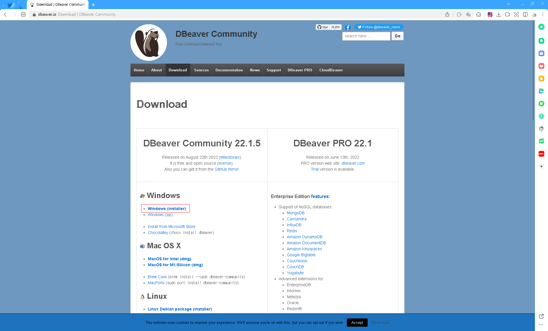The height and width of the screenshot is (331, 548).
Task: Accept the cookies notice
Action: point(357,322)
